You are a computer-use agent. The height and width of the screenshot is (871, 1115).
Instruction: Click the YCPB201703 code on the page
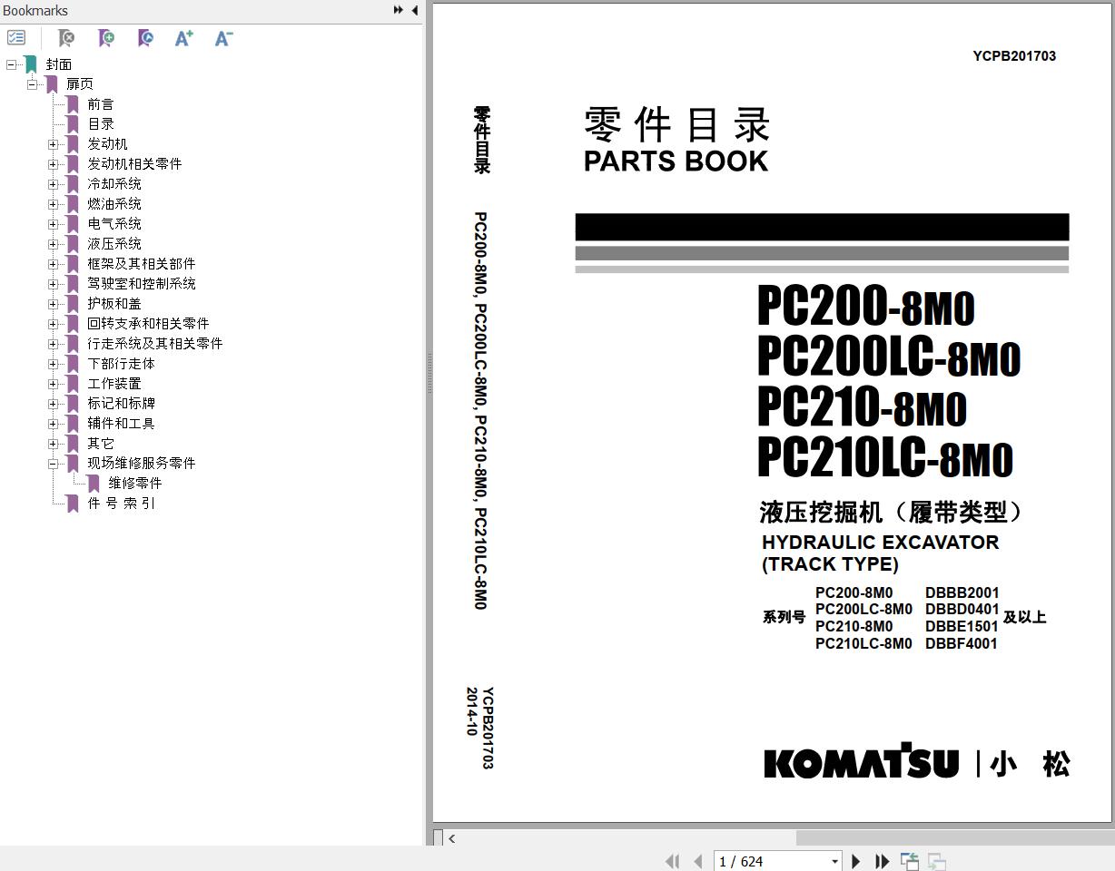[1014, 55]
